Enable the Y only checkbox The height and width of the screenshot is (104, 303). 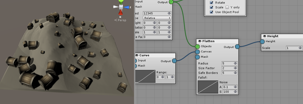pyautogui.click(x=227, y=7)
